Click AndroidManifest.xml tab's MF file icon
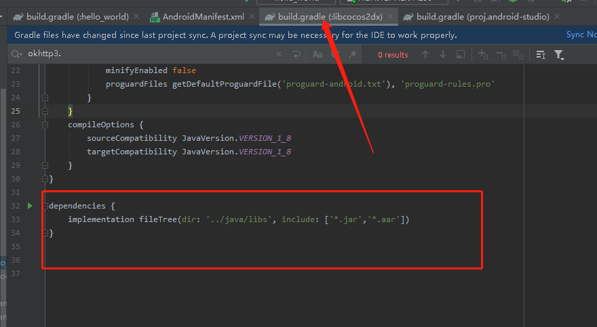This screenshot has height=327, width=597. click(x=155, y=17)
